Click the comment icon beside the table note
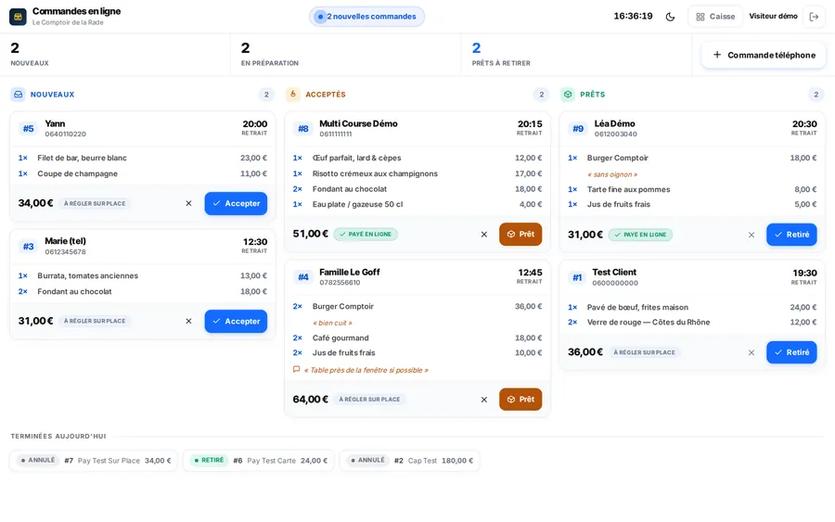This screenshot has width=835, height=522. pyautogui.click(x=297, y=369)
